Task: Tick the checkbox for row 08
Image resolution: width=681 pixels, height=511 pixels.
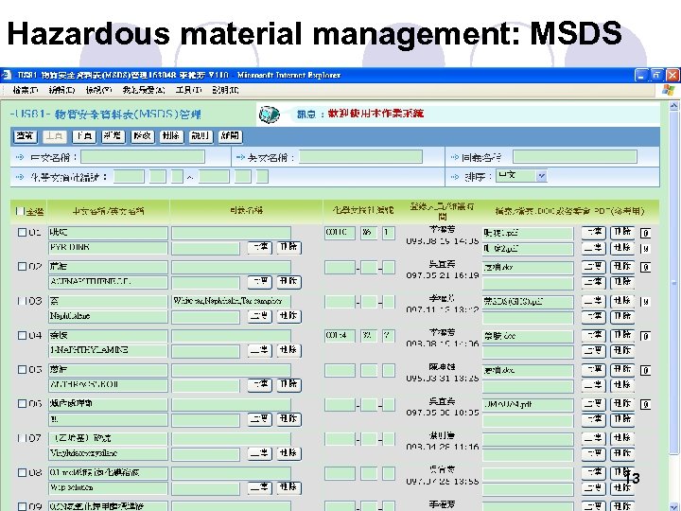Action: click(22, 472)
